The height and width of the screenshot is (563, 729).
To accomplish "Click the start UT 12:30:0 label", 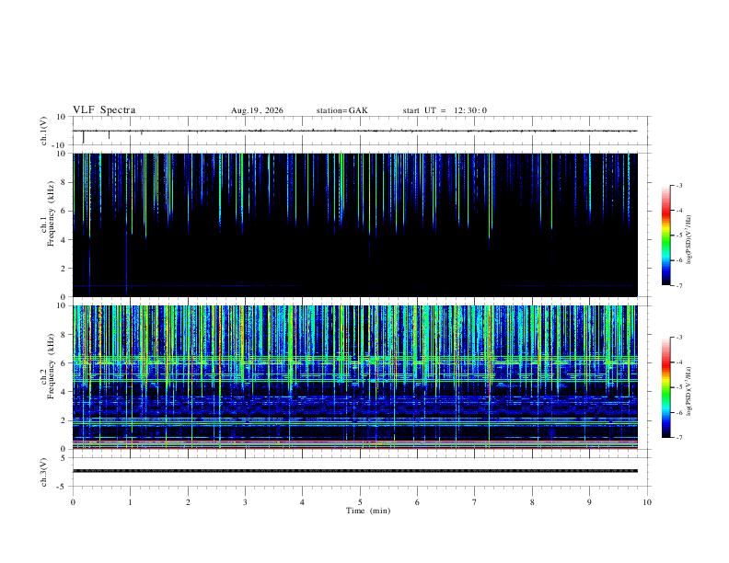I will pyautogui.click(x=445, y=110).
